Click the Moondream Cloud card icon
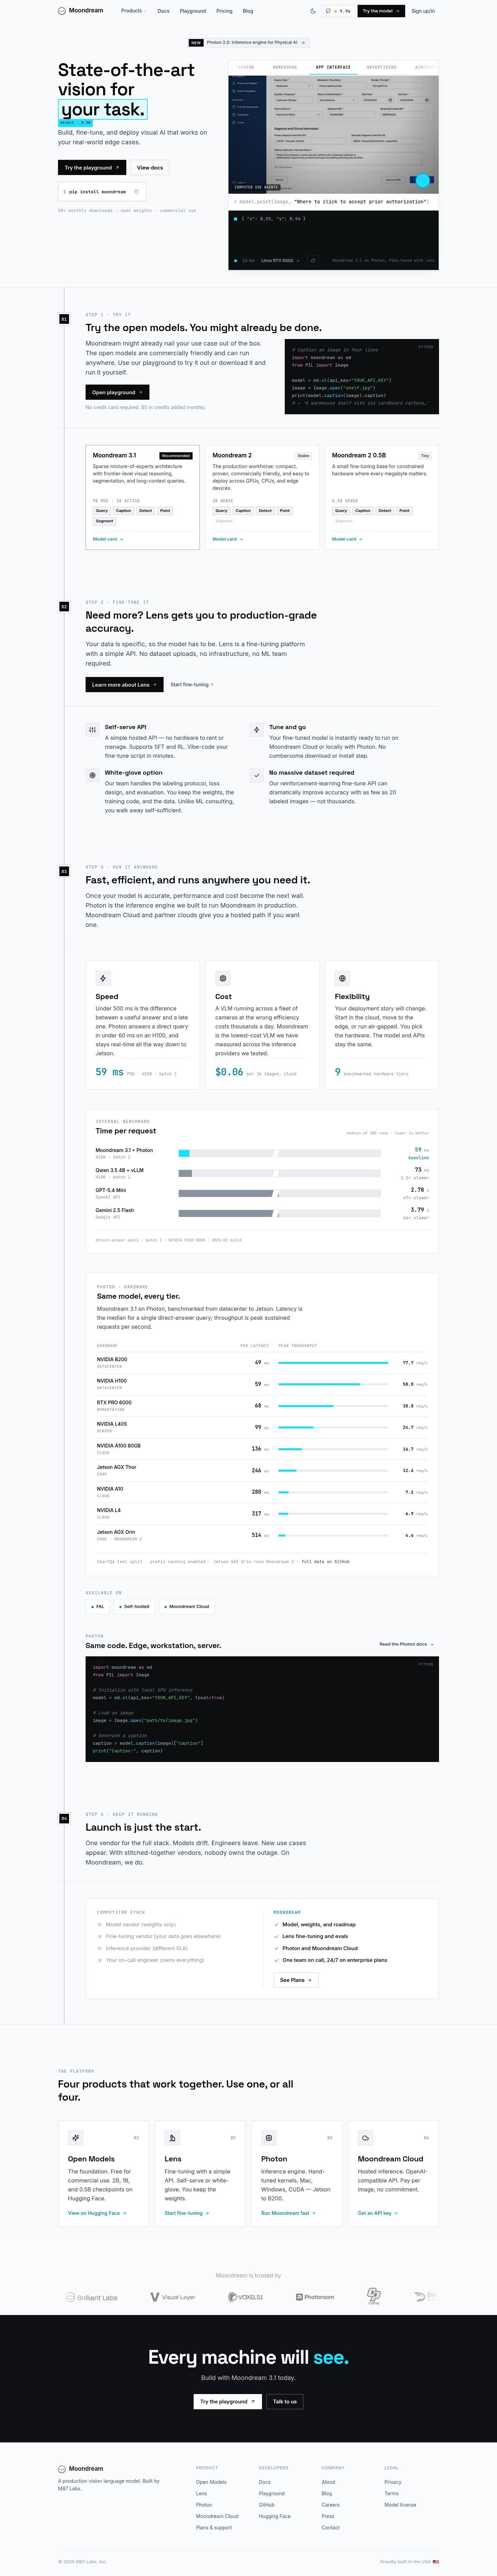The width and height of the screenshot is (497, 2576). [365, 2138]
